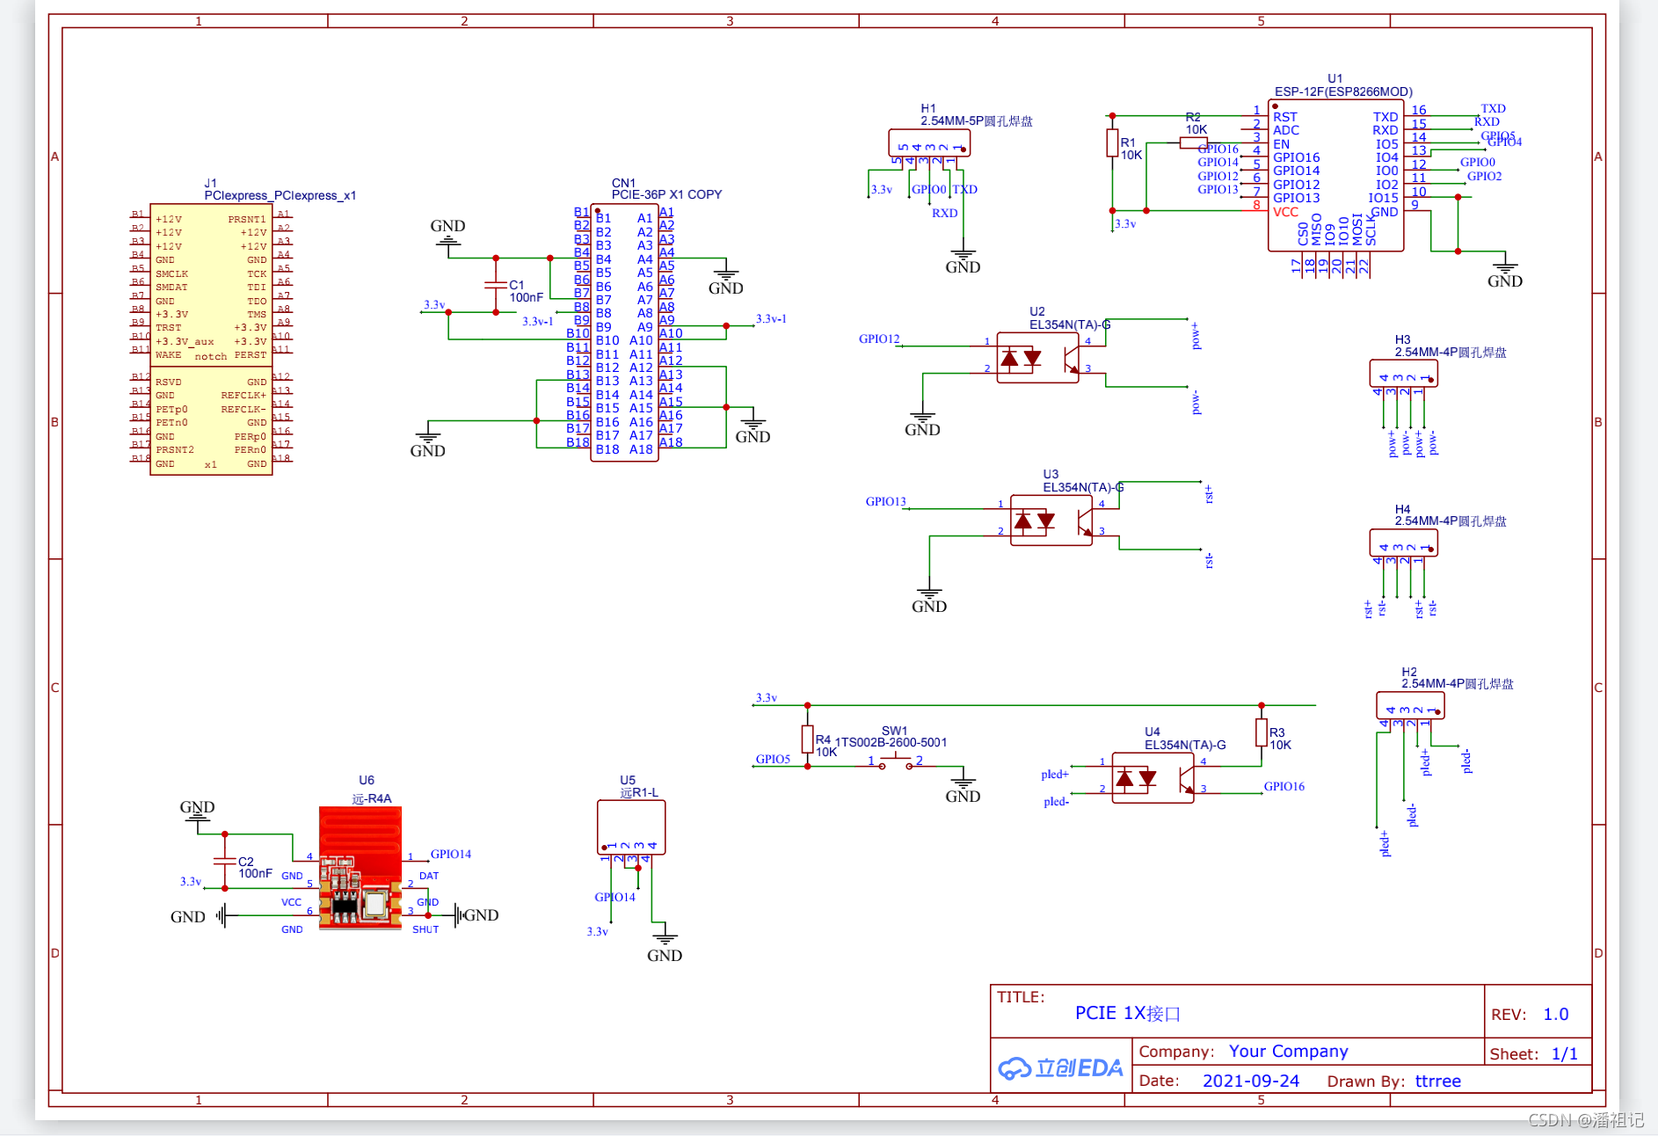
Task: Select the H1 five-pin header symbol
Action: [x=929, y=142]
